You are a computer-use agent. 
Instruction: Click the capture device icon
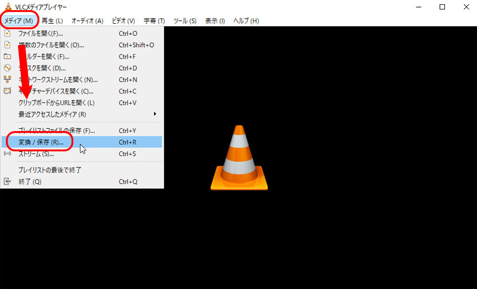pyautogui.click(x=7, y=91)
